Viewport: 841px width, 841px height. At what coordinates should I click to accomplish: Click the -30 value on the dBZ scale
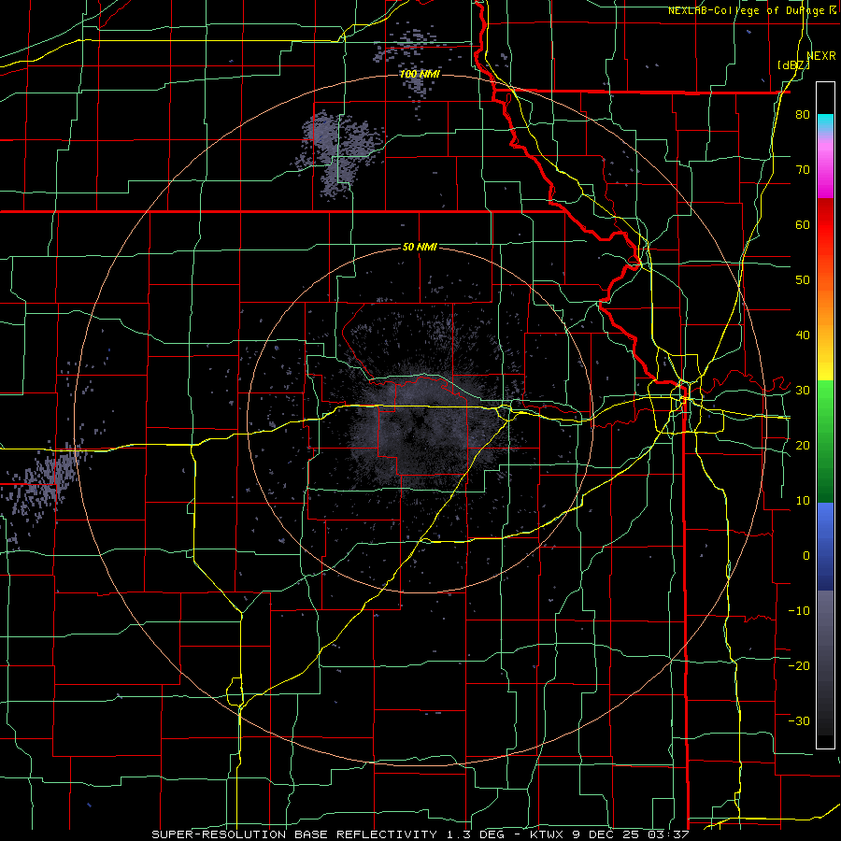(x=799, y=720)
